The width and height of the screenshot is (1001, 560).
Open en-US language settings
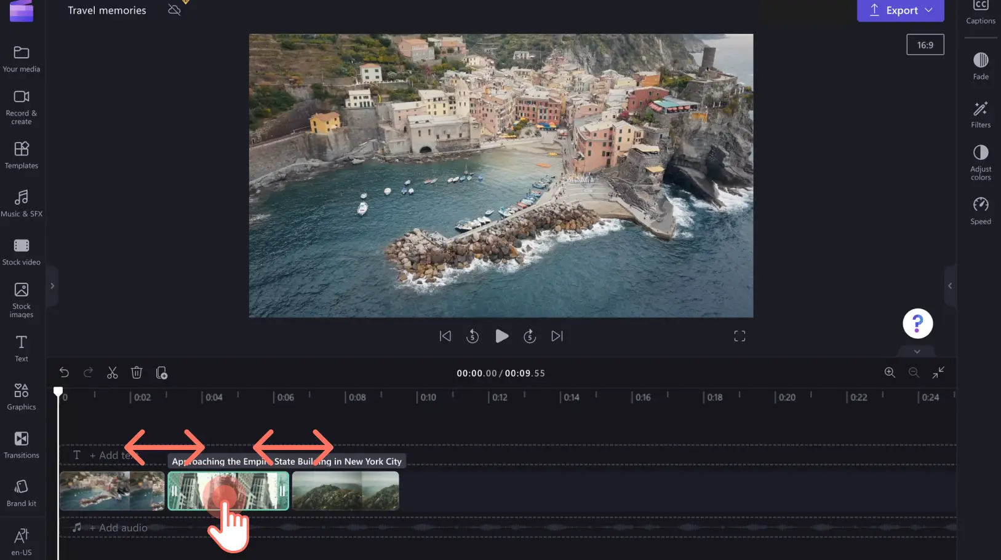point(22,541)
